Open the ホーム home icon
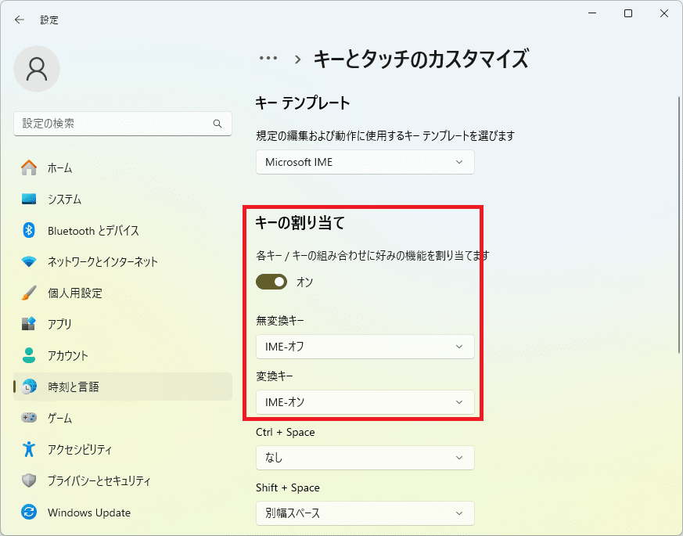This screenshot has height=536, width=683. click(x=29, y=167)
